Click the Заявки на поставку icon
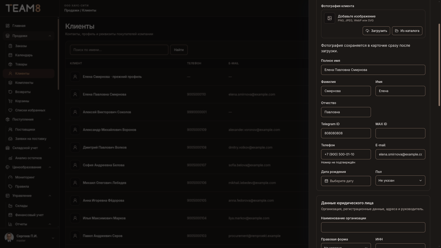This screenshot has width=441, height=248. point(10,139)
